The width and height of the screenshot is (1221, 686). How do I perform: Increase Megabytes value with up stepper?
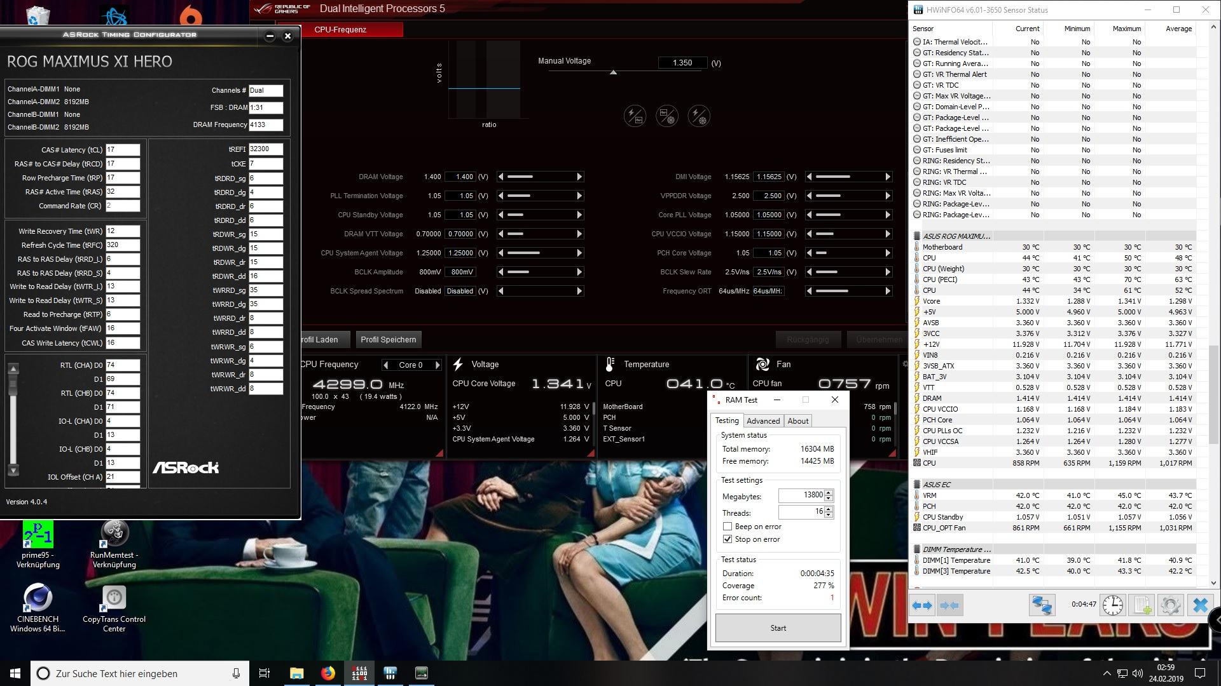[829, 493]
